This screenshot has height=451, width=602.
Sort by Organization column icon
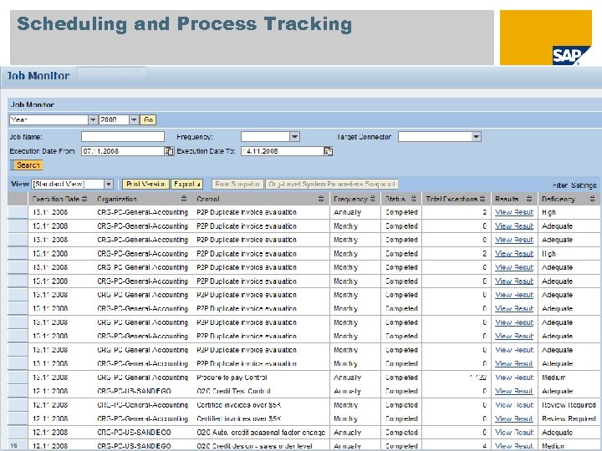click(x=184, y=199)
